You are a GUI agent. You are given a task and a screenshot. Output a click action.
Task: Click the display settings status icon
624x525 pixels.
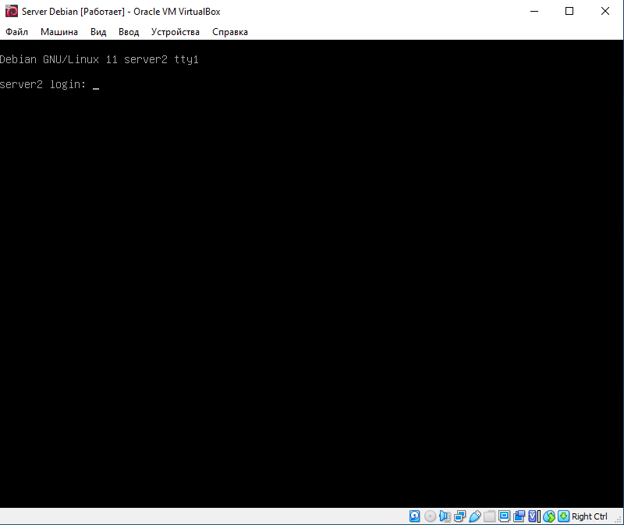tap(504, 516)
